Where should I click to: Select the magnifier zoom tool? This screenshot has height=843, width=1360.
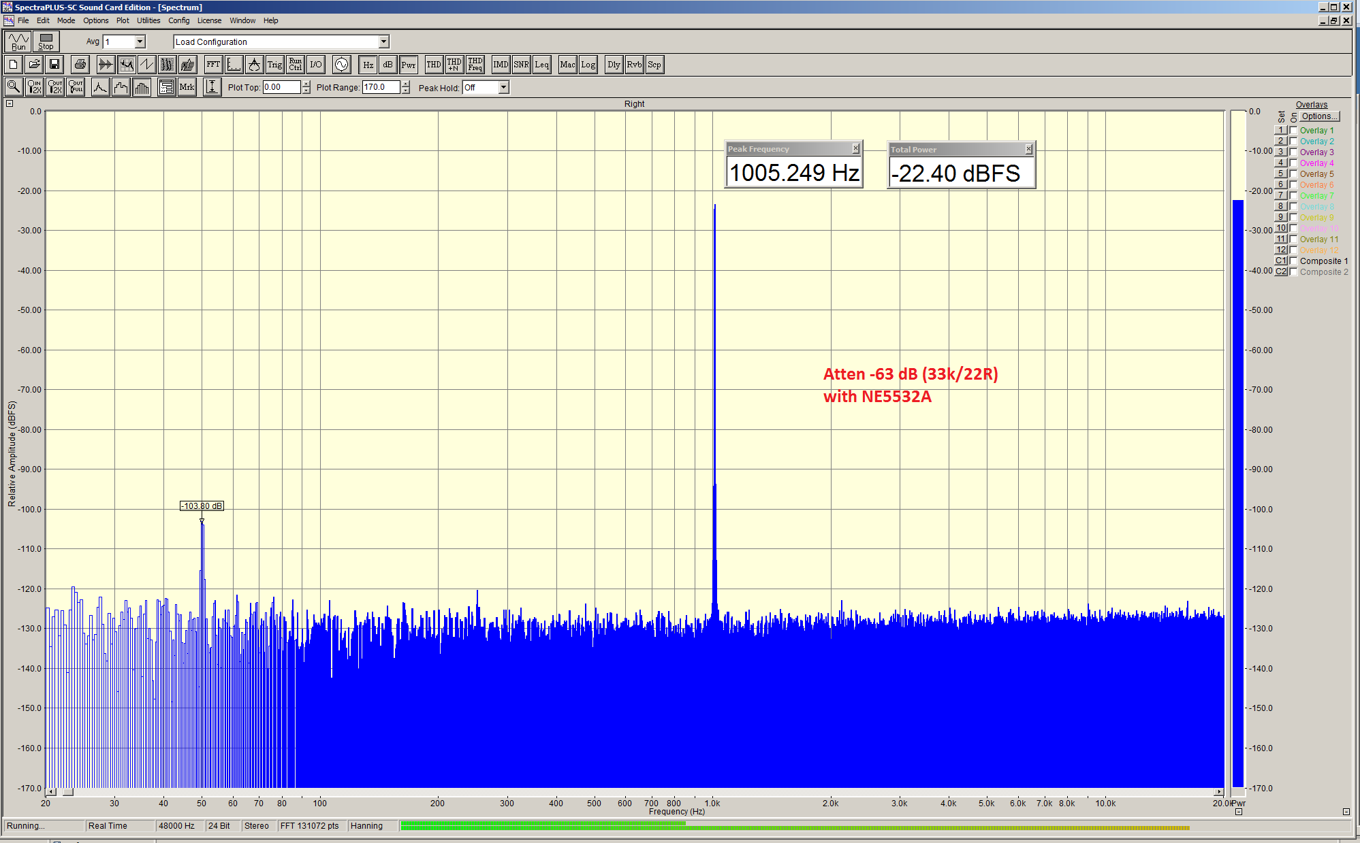point(13,87)
